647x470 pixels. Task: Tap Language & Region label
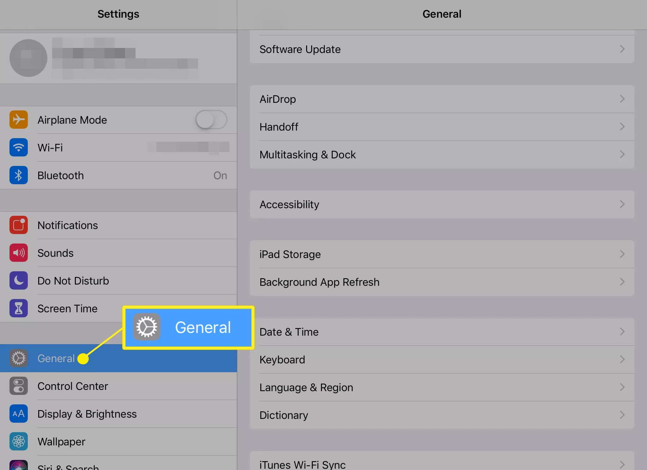306,387
